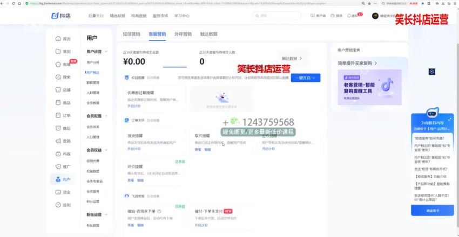Select 群聊管理 in user submenu

tap(93, 82)
